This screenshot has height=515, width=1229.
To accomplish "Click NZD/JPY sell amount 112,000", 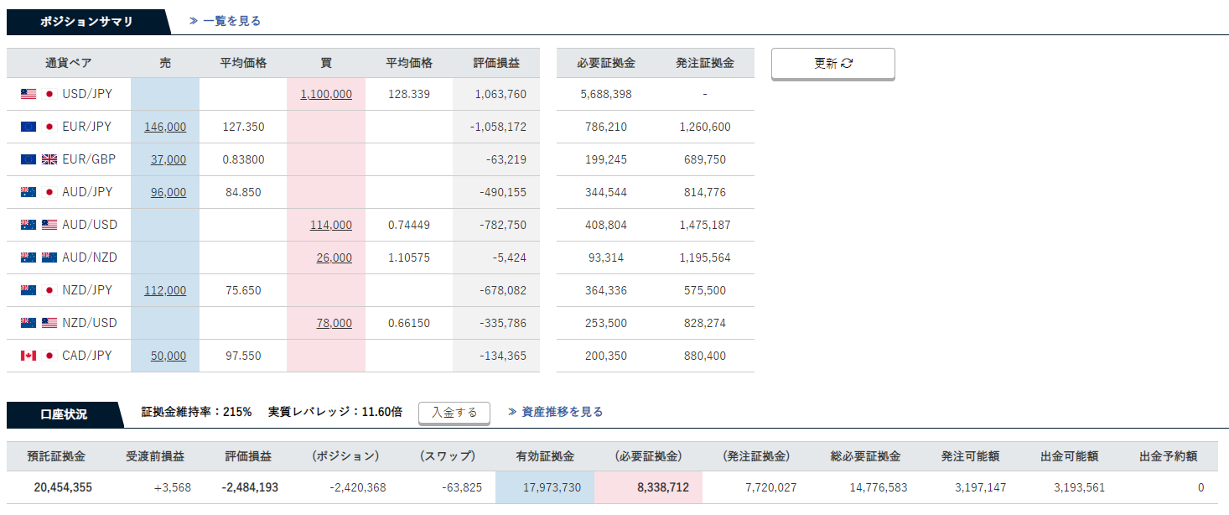I will tap(165, 290).
